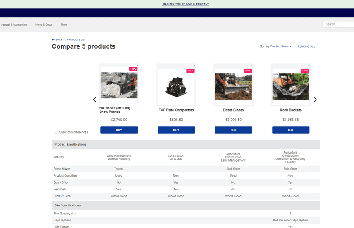Remove TCP Plate Compactors using the X icon

(x=195, y=65)
